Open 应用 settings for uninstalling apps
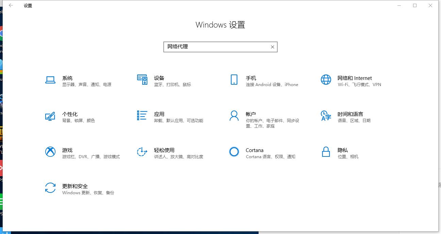Viewport: 441px width, 234px height. 159,117
